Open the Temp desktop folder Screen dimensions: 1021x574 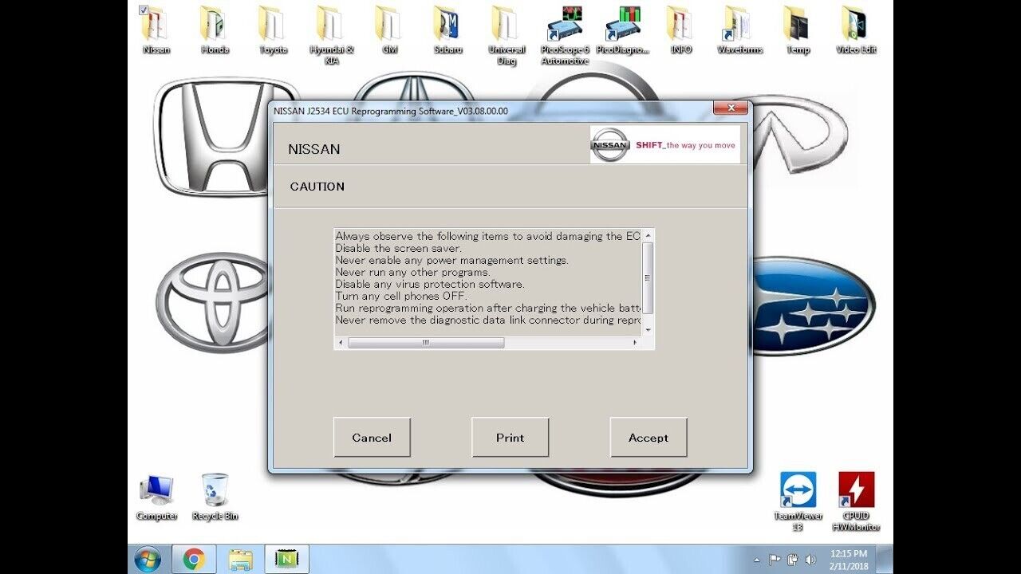click(x=798, y=29)
